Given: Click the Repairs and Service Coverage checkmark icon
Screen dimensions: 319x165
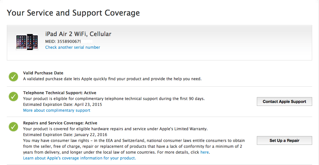Looking at the screenshot, I should (13, 127).
